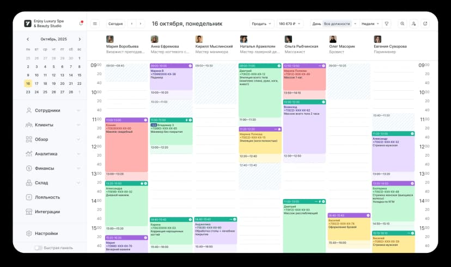Open Владимир З manicure appointment card
Screen dimensions: 451x267
coord(171,131)
